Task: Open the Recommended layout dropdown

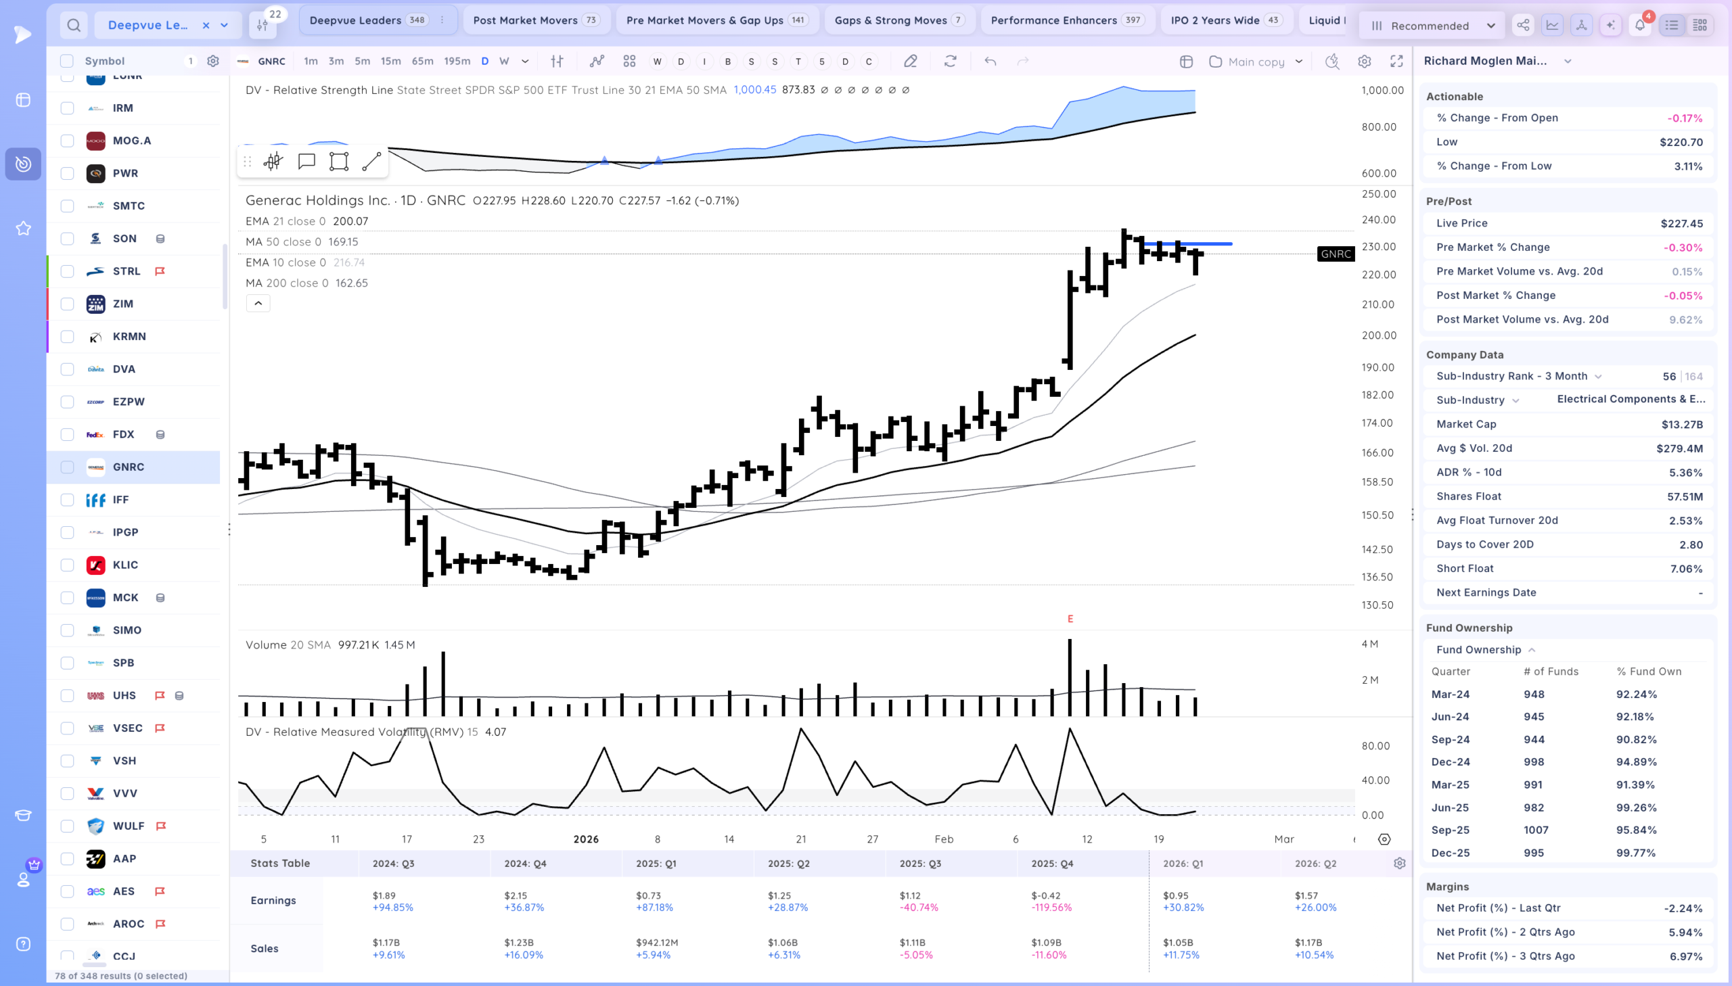Action: (x=1431, y=26)
